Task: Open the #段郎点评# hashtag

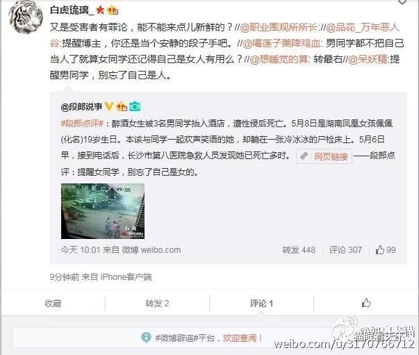Action: 82,123
